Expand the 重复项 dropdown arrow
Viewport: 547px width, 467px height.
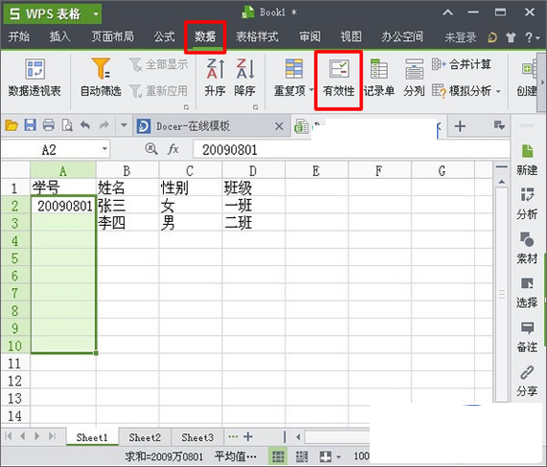[x=311, y=91]
